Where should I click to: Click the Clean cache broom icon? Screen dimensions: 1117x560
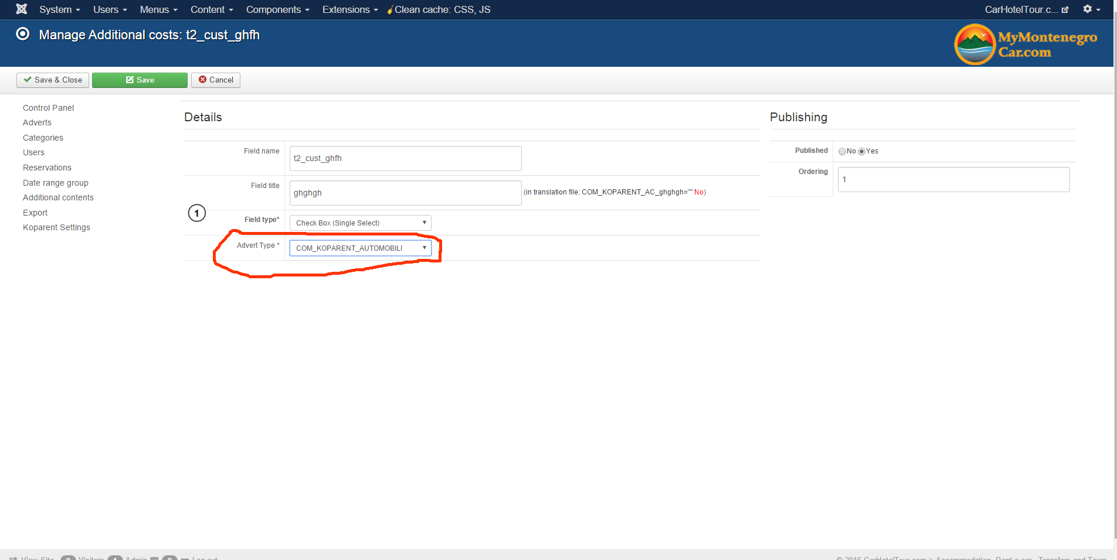point(389,10)
